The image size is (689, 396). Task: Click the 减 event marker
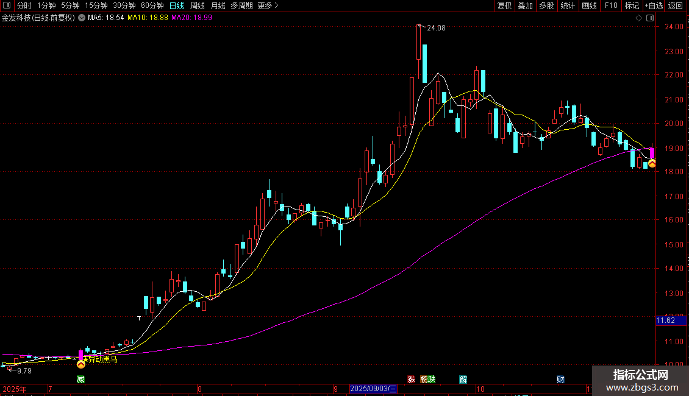click(x=81, y=380)
